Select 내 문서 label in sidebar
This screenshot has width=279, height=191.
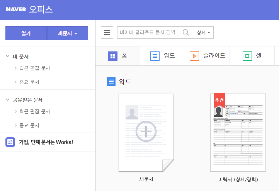click(20, 56)
